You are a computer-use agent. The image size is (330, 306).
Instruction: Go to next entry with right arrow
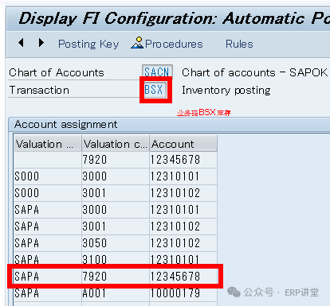point(41,43)
